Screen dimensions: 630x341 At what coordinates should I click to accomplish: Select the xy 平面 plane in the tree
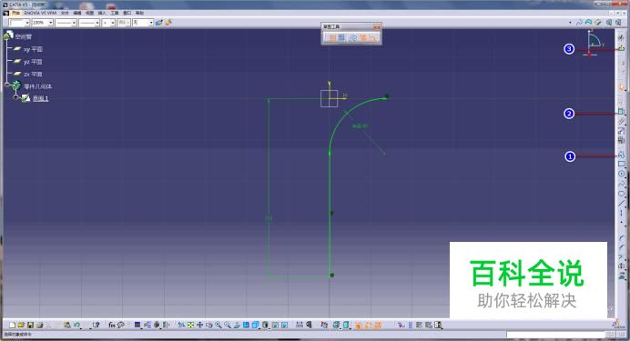coord(33,49)
